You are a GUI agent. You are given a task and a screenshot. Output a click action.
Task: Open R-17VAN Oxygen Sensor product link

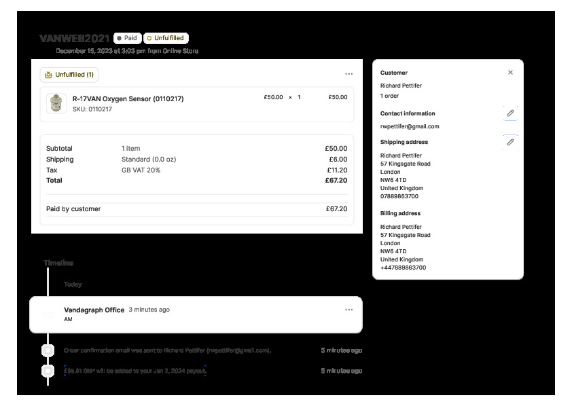pyautogui.click(x=128, y=98)
